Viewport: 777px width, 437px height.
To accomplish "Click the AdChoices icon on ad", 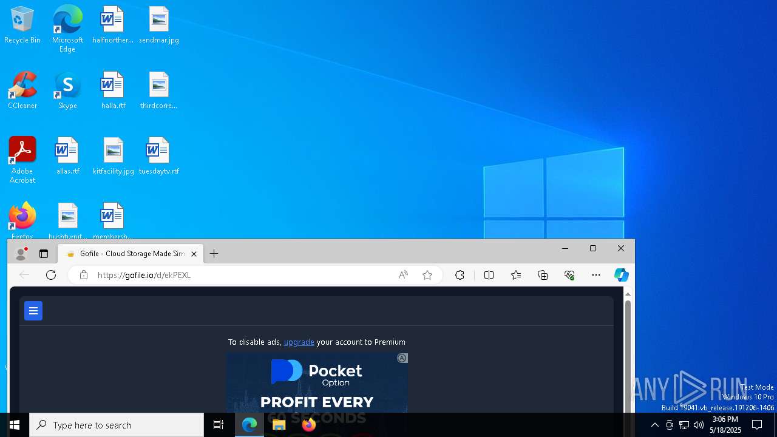I will click(402, 358).
